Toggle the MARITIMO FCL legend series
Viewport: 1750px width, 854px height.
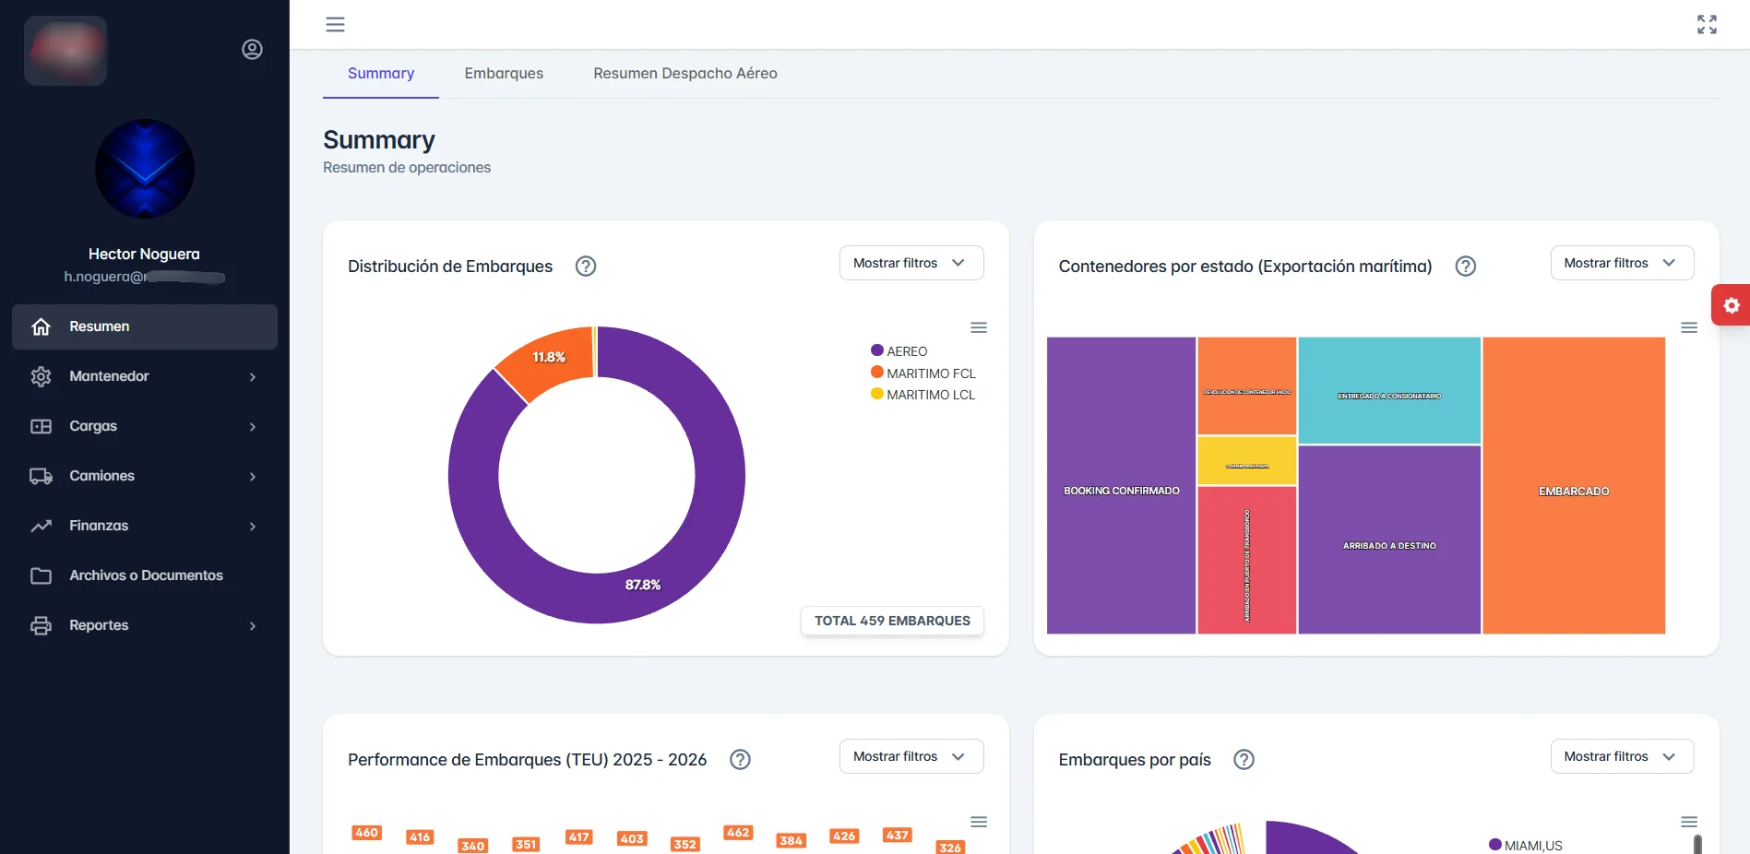(923, 374)
